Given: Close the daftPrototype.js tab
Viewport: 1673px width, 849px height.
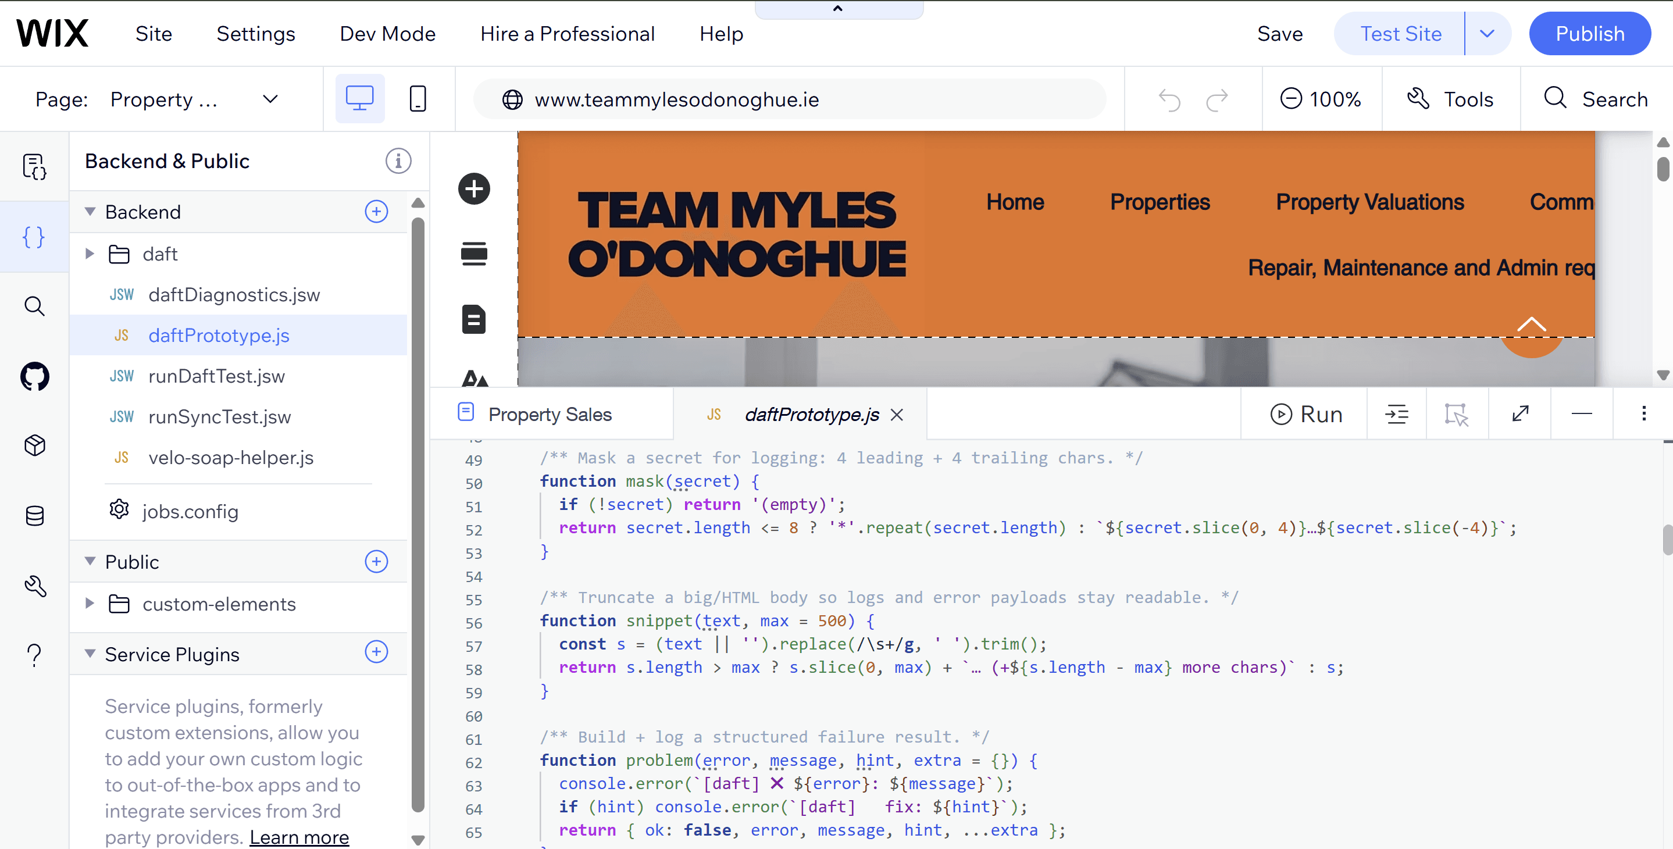Looking at the screenshot, I should click(897, 415).
